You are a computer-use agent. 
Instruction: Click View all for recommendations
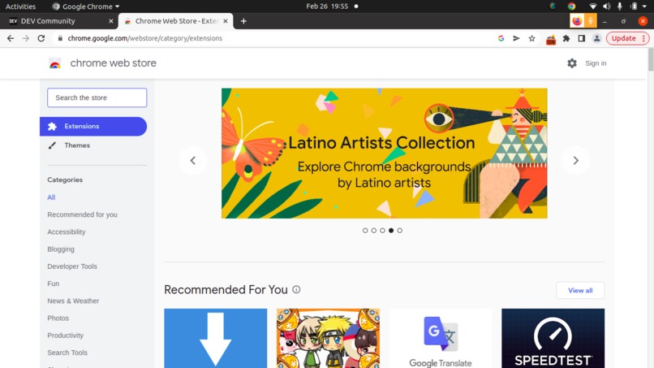tap(580, 290)
